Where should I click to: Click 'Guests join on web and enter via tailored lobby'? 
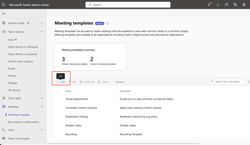[x=146, y=99]
